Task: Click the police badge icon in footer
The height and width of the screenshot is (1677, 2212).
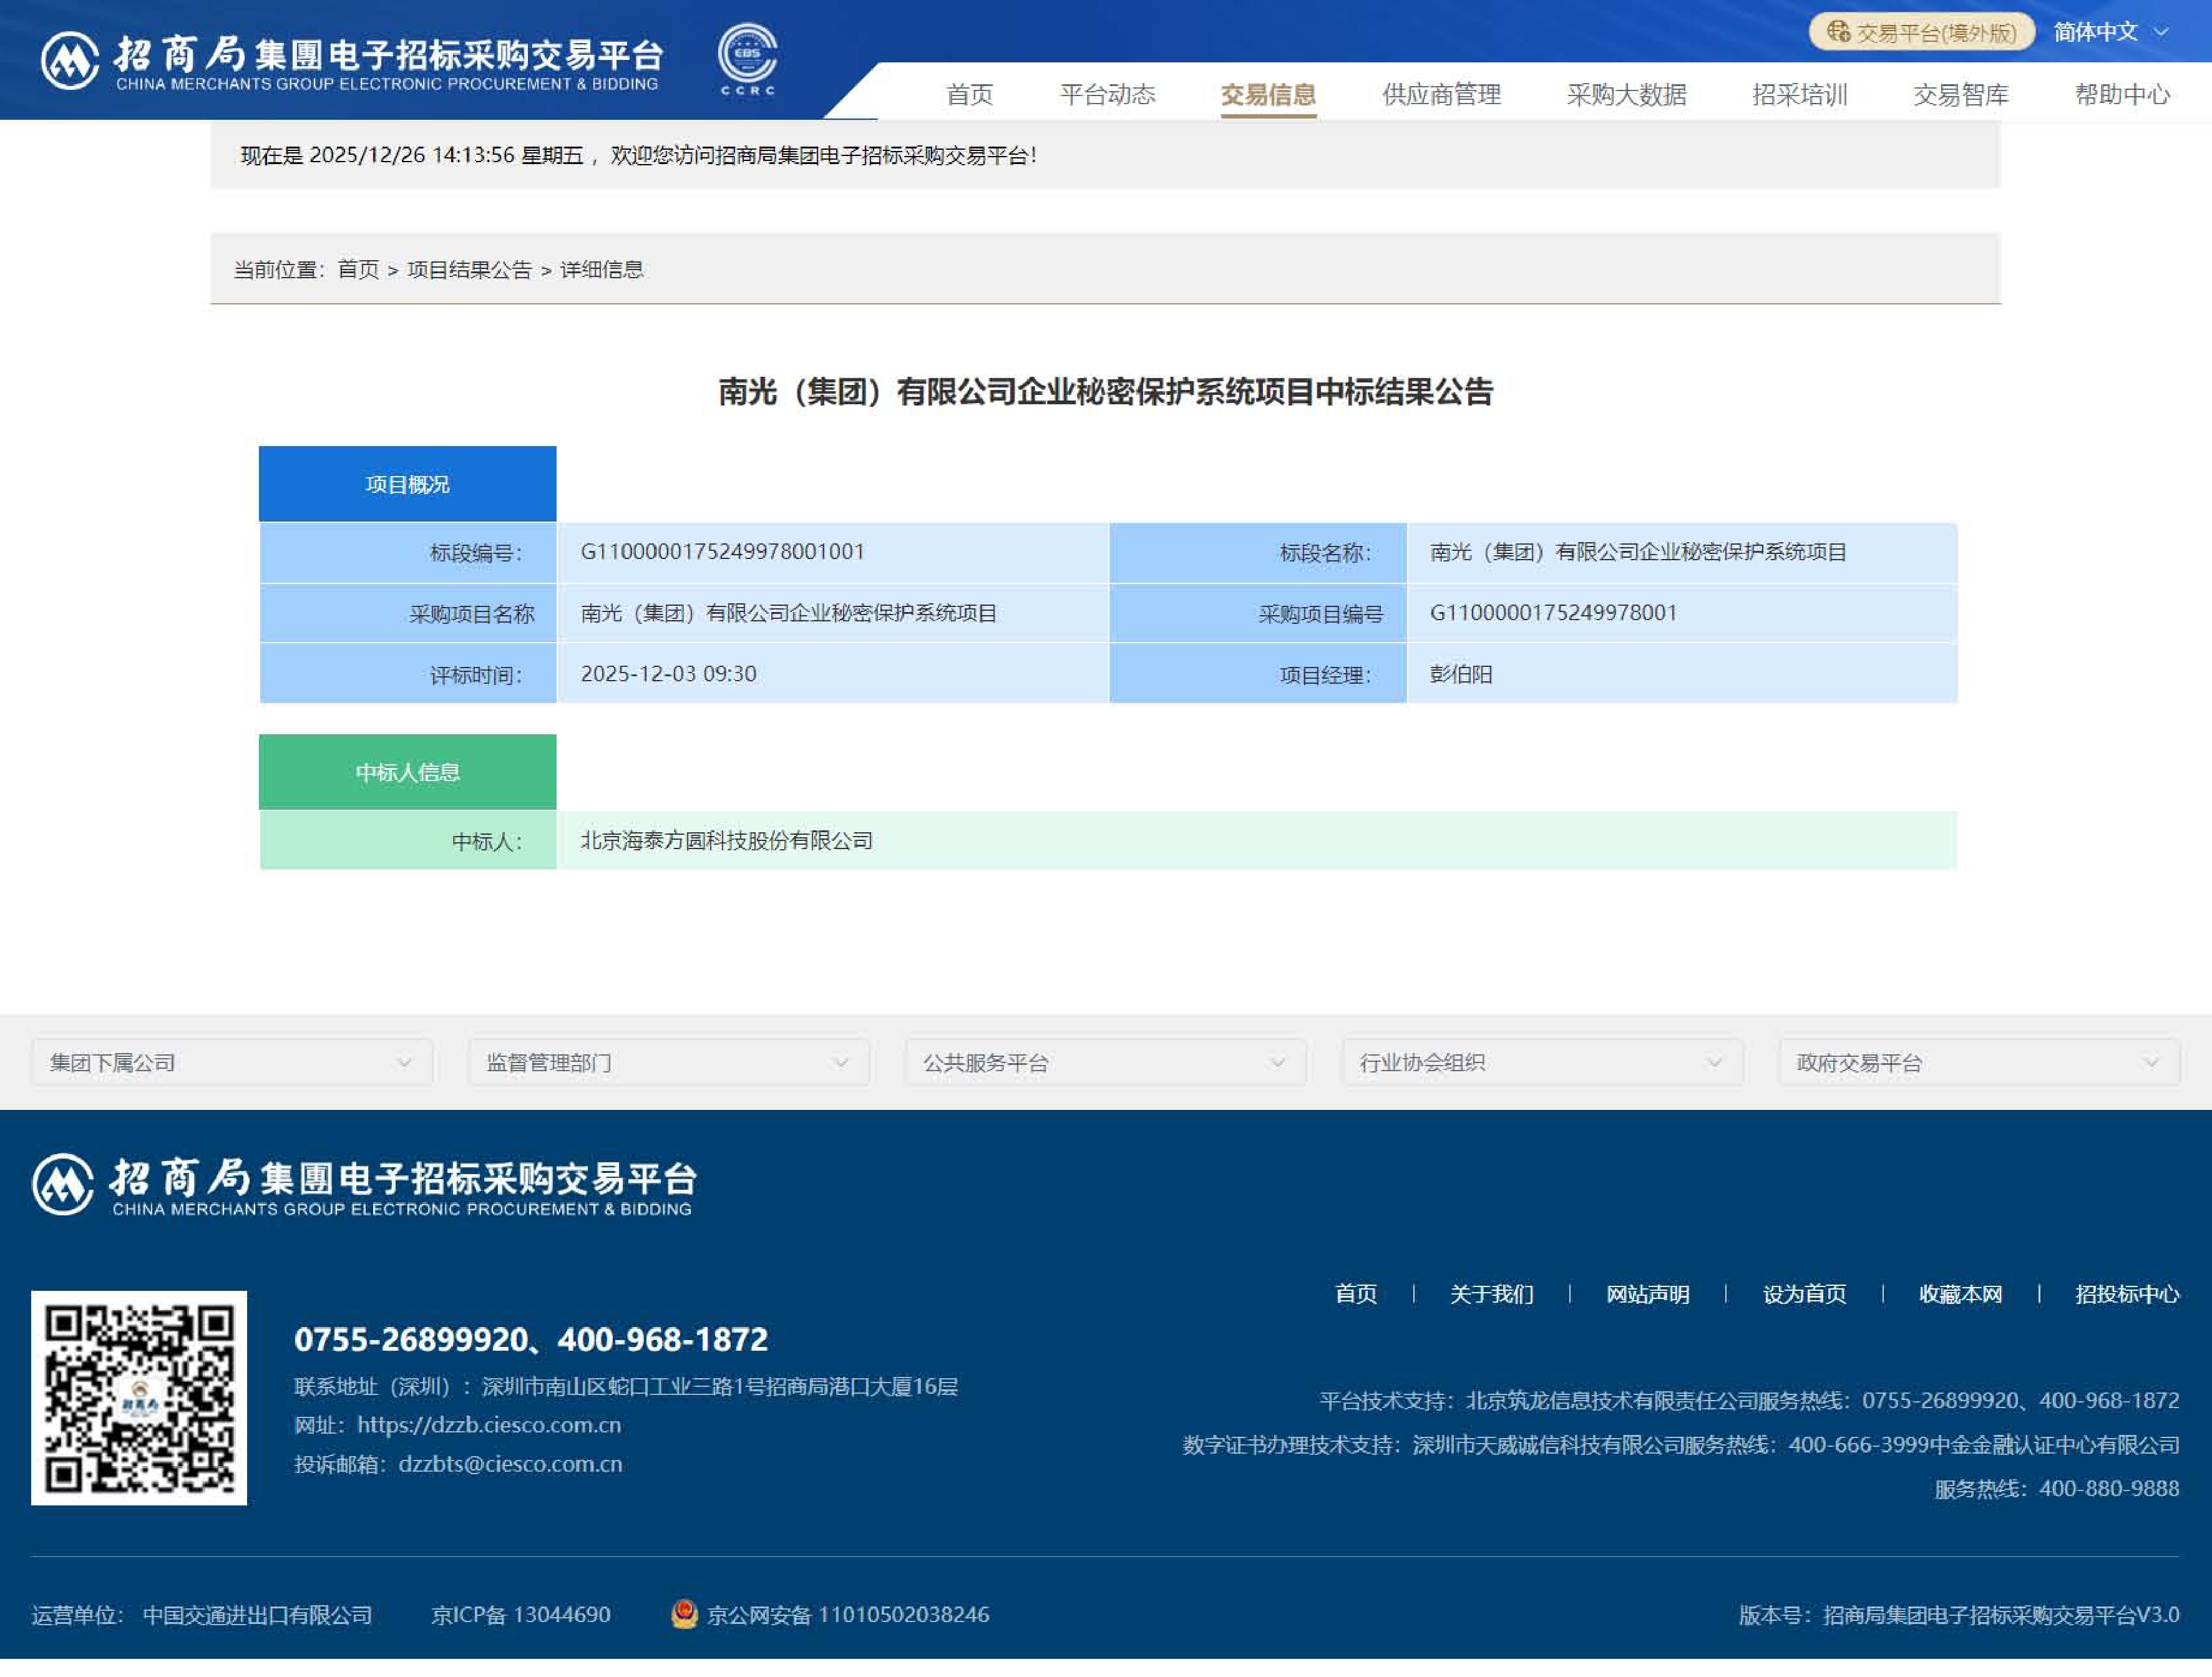Action: pos(684,1614)
